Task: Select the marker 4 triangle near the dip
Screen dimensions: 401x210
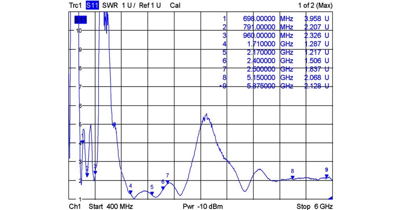Action: click(131, 192)
